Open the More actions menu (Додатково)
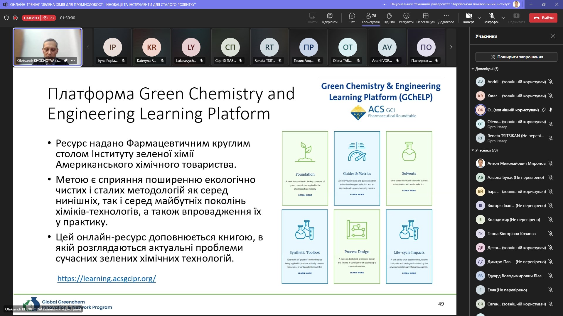 click(x=446, y=18)
